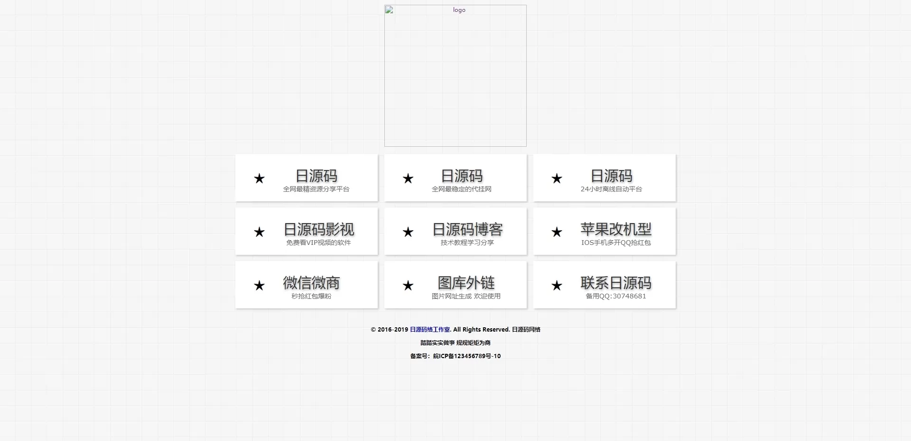Click star icon on 全网最稳定的代挂网 card

coord(408,179)
